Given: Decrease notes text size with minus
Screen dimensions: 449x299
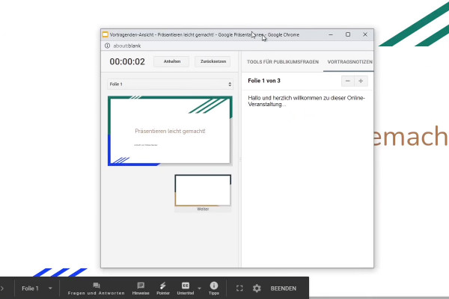Looking at the screenshot, I should coord(348,81).
